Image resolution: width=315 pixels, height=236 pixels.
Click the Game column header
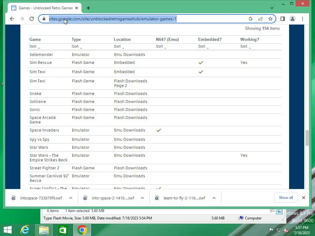(x=35, y=40)
